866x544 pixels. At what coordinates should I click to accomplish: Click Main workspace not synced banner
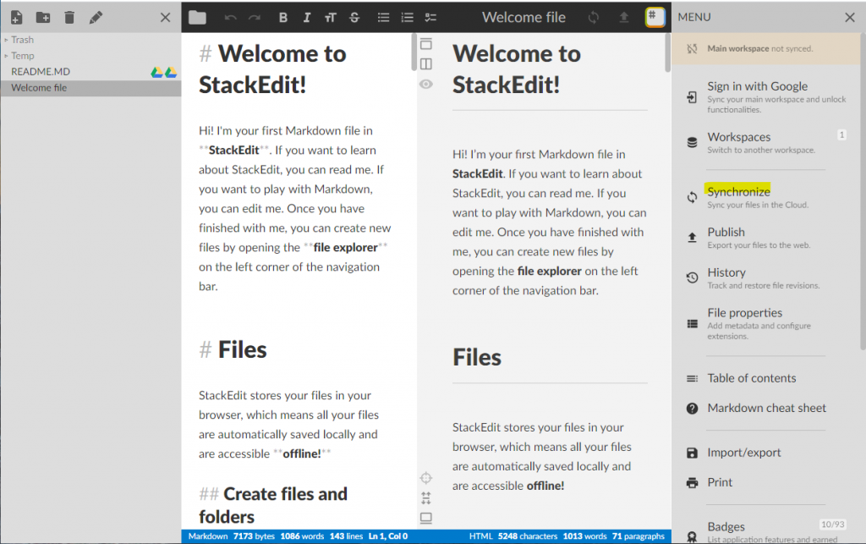[766, 48]
